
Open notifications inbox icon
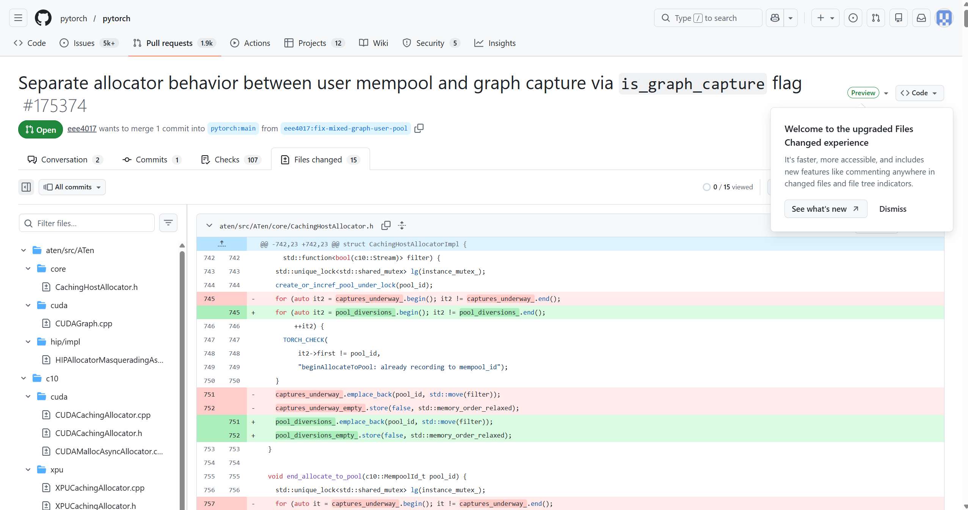coord(921,18)
